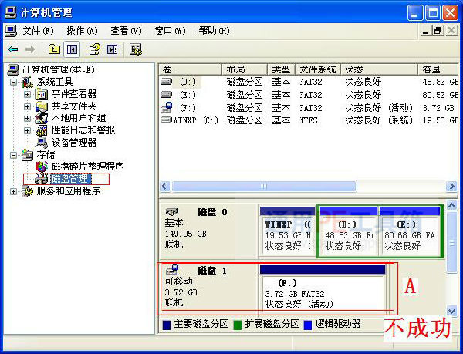Sort by the 文件系统 column header
The image size is (463, 354).
318,69
